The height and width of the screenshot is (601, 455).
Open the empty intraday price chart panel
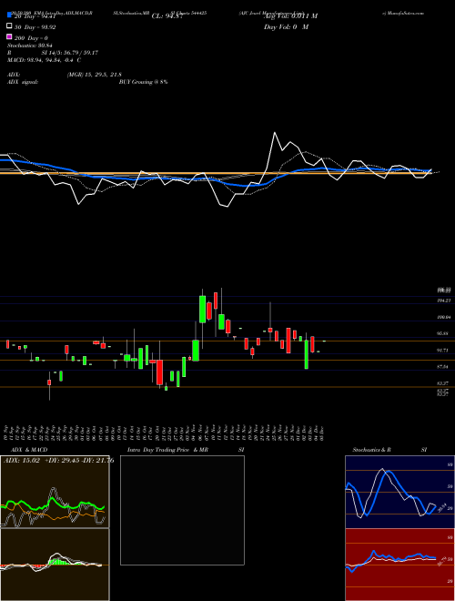point(182,510)
